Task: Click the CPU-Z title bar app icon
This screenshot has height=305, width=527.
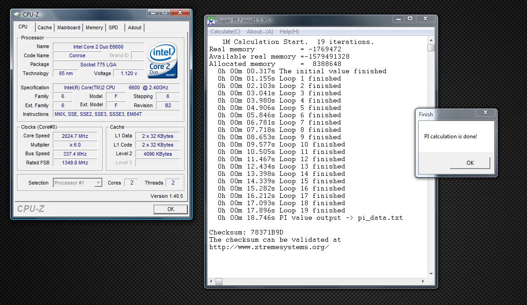Action: 17,15
